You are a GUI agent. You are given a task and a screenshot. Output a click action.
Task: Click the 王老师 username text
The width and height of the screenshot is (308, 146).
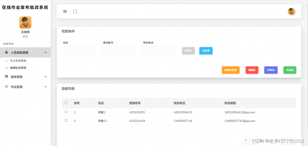click(25, 32)
